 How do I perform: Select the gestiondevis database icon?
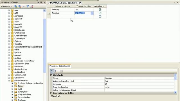click(x=12, y=72)
